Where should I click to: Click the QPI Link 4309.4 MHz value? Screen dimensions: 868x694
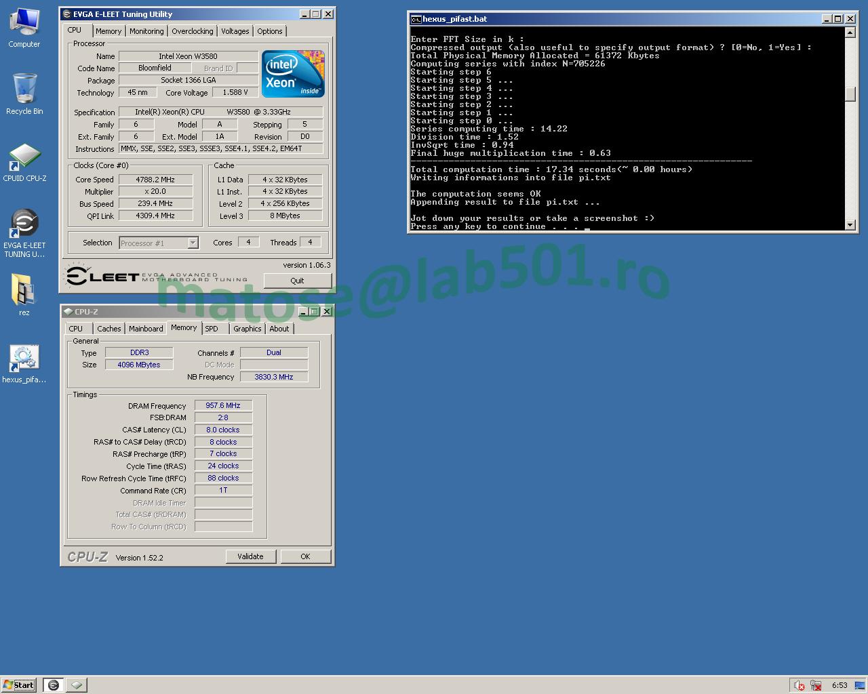click(155, 216)
